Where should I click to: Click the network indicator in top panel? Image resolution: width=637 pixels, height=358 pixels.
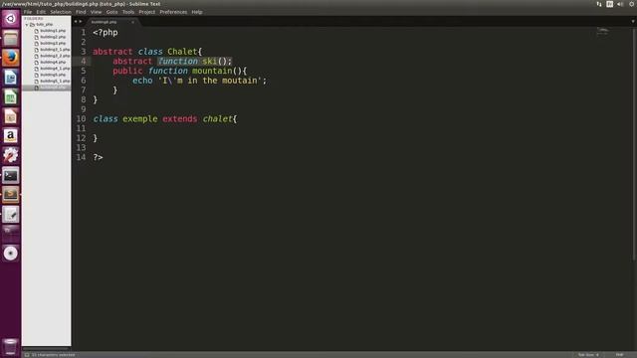click(x=599, y=4)
